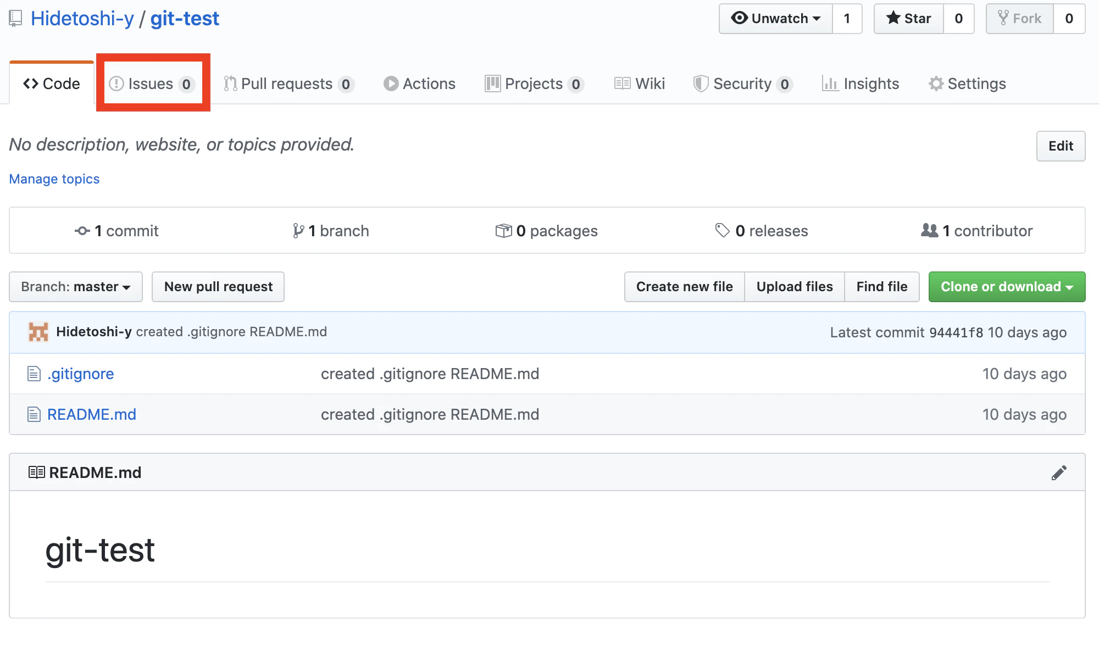Click the 0 releases tag icon
The width and height of the screenshot is (1099, 645).
[x=722, y=231]
